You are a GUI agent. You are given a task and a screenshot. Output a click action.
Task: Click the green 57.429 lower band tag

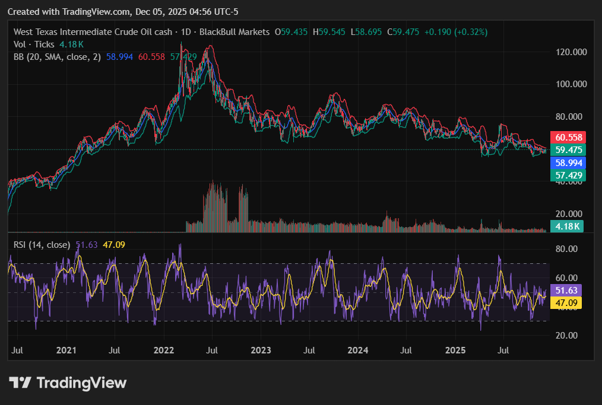tap(568, 175)
